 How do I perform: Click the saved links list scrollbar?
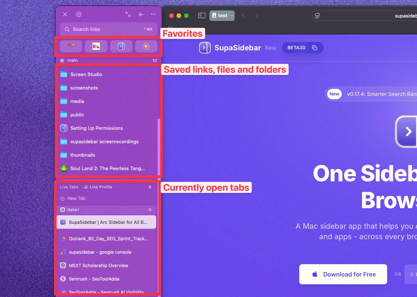pos(159,147)
